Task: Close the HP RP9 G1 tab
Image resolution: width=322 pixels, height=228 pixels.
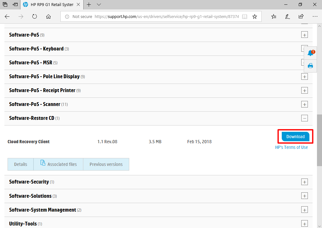Action: 78,4
